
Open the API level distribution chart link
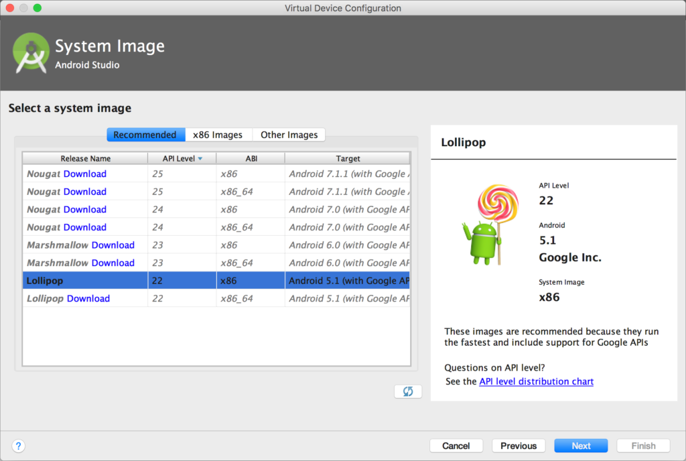pyautogui.click(x=537, y=381)
